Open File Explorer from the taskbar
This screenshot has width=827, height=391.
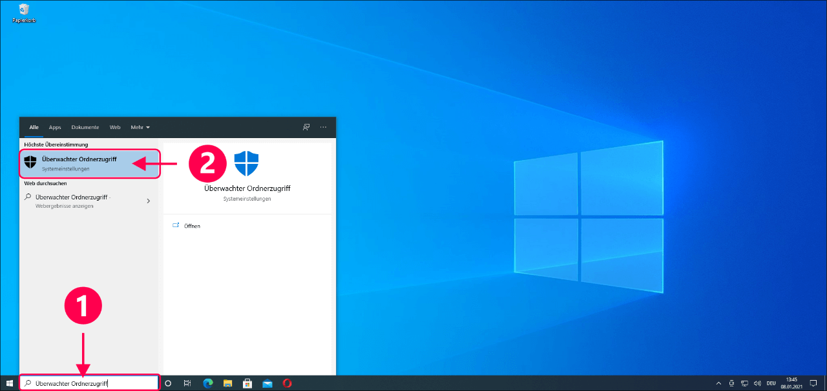point(227,383)
